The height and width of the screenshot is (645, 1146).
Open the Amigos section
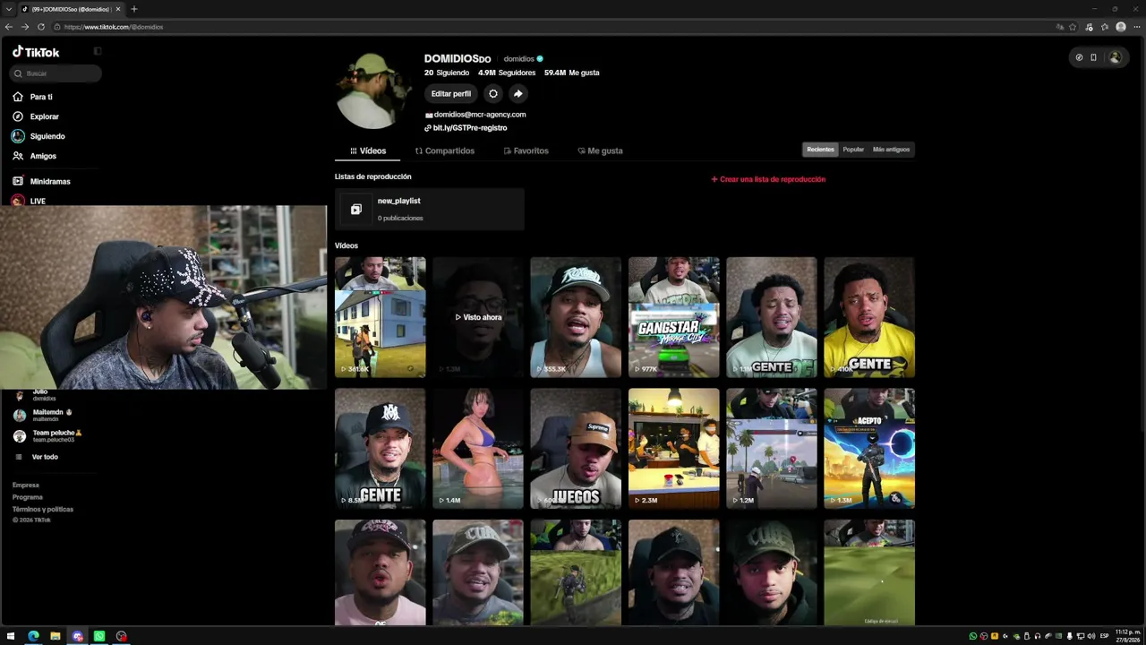click(x=34, y=156)
